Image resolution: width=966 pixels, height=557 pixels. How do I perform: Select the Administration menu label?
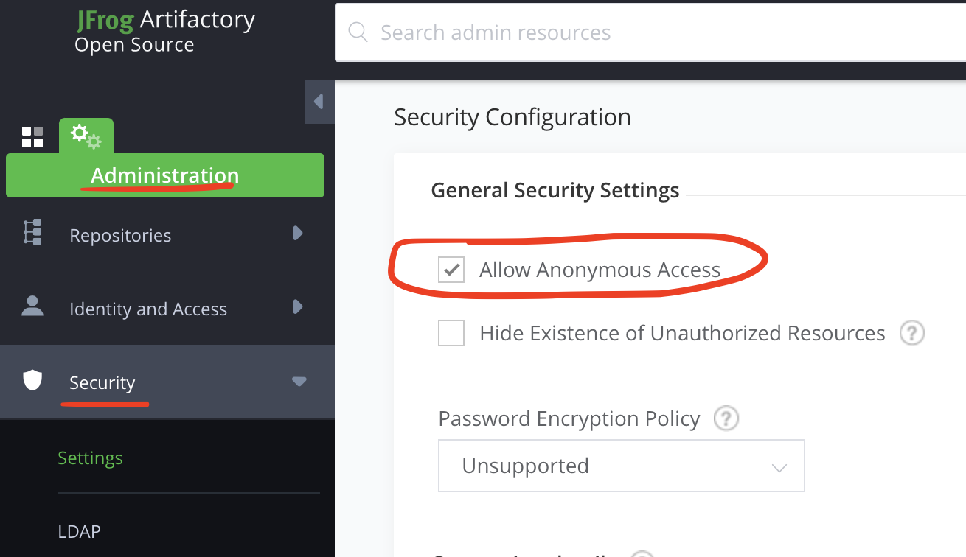click(x=164, y=176)
